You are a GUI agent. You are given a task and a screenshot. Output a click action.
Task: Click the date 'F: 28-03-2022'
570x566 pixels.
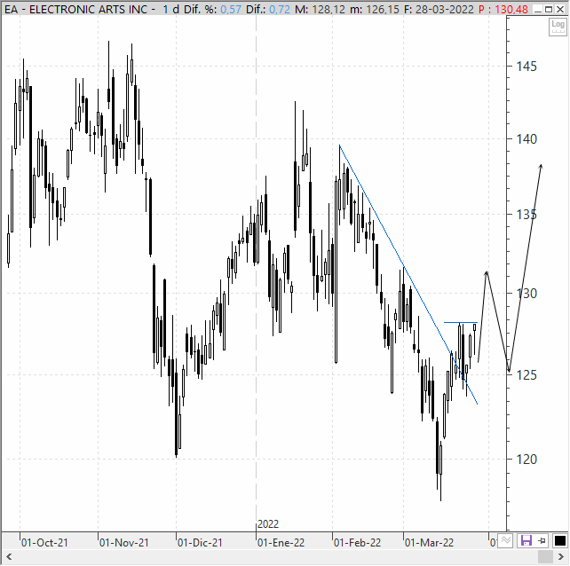click(x=439, y=9)
